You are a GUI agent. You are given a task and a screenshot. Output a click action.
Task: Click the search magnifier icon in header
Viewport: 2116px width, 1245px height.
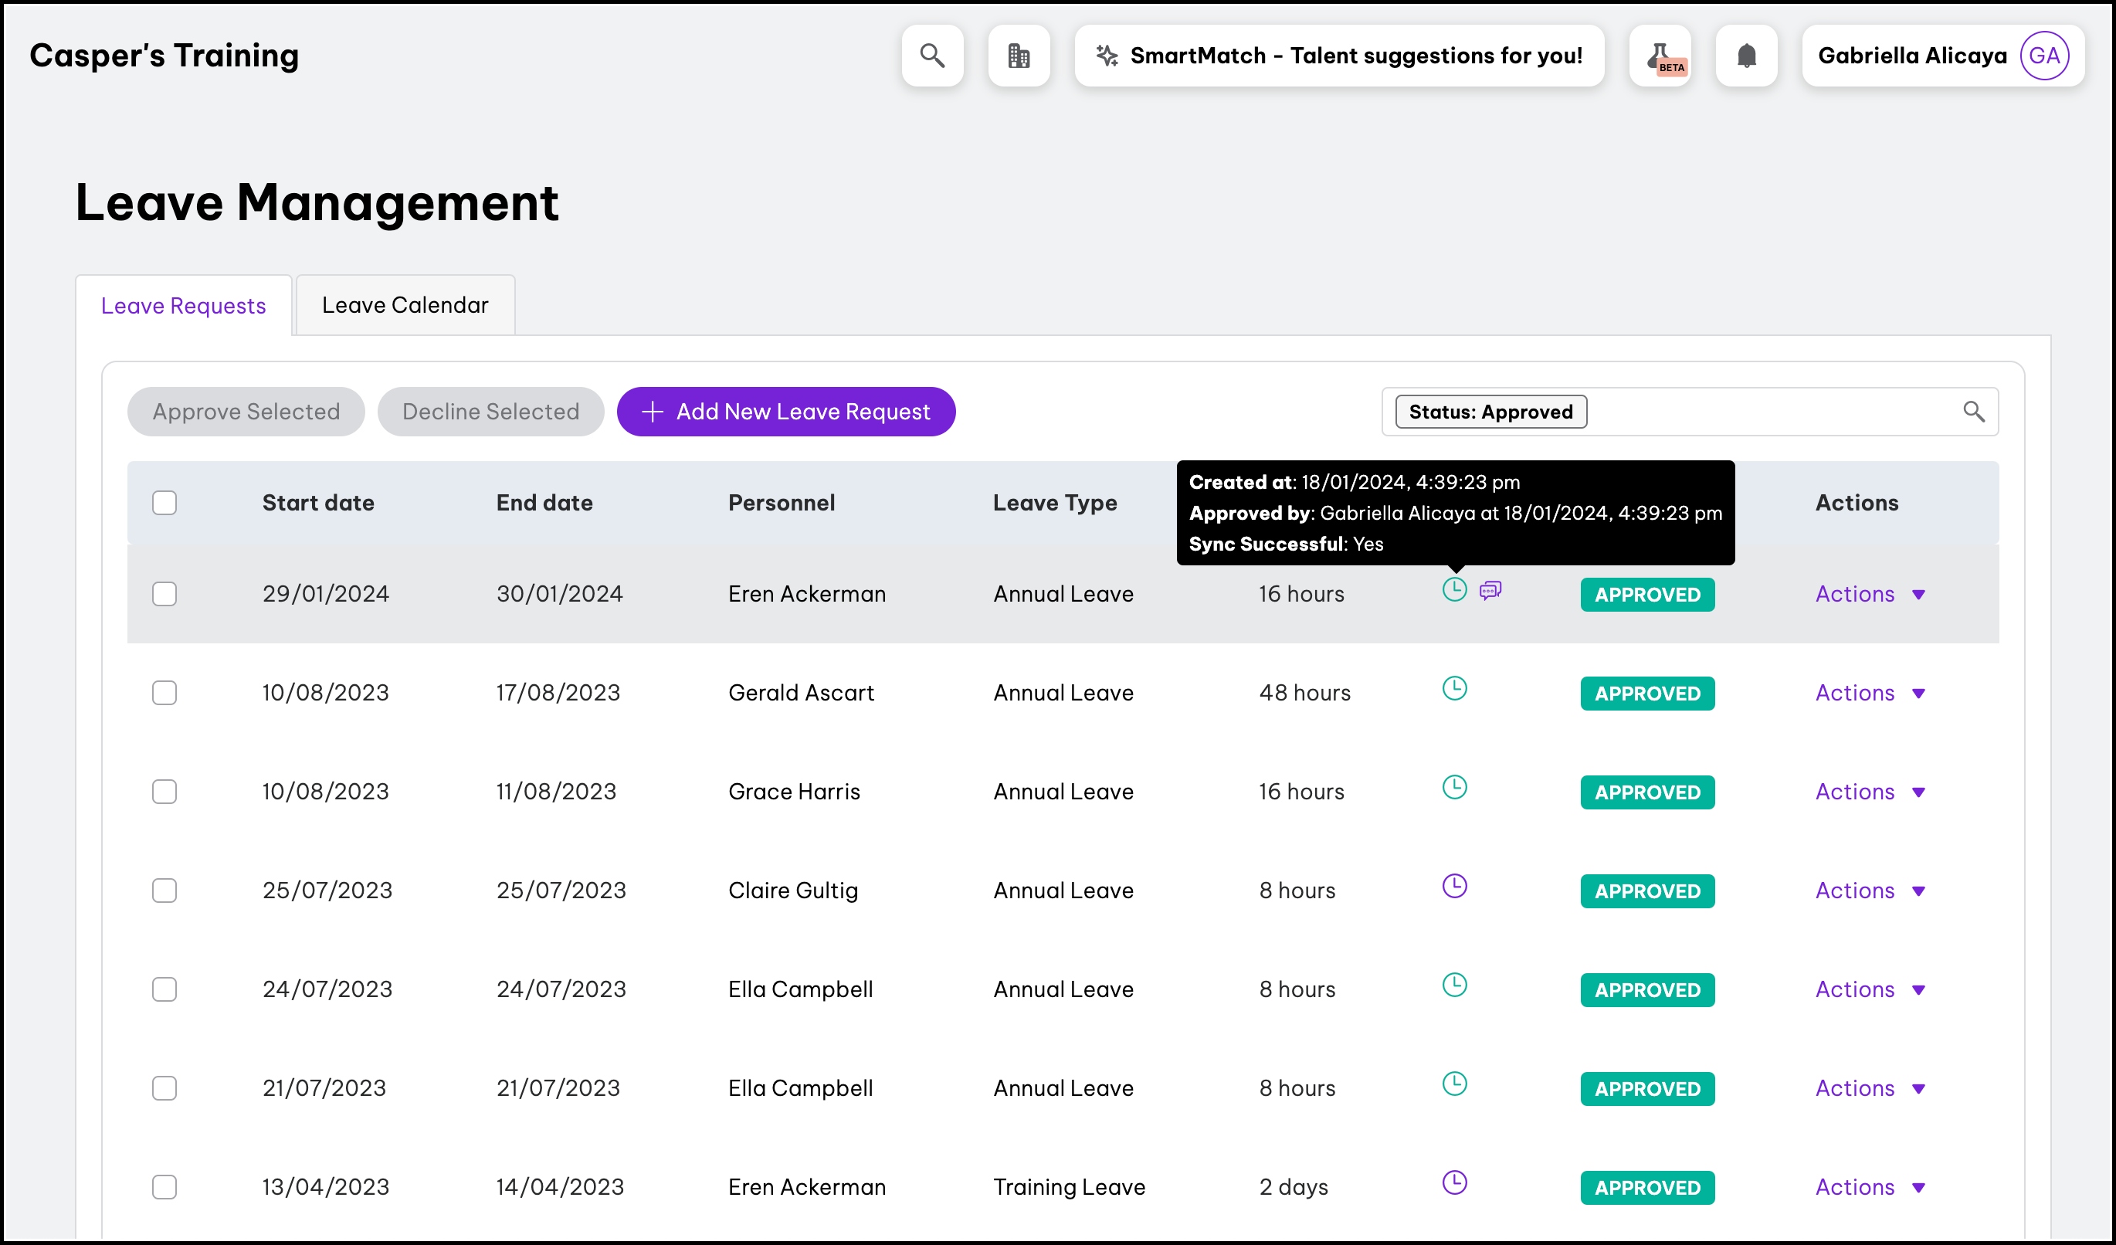pos(932,56)
